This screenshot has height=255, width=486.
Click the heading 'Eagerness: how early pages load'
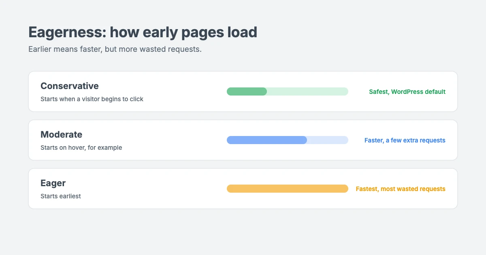coord(143,32)
